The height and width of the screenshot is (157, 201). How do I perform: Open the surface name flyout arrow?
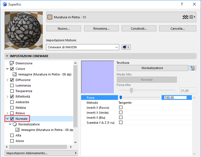(x=195, y=17)
